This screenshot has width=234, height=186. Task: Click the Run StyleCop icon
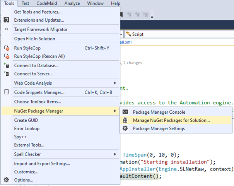click(7, 48)
